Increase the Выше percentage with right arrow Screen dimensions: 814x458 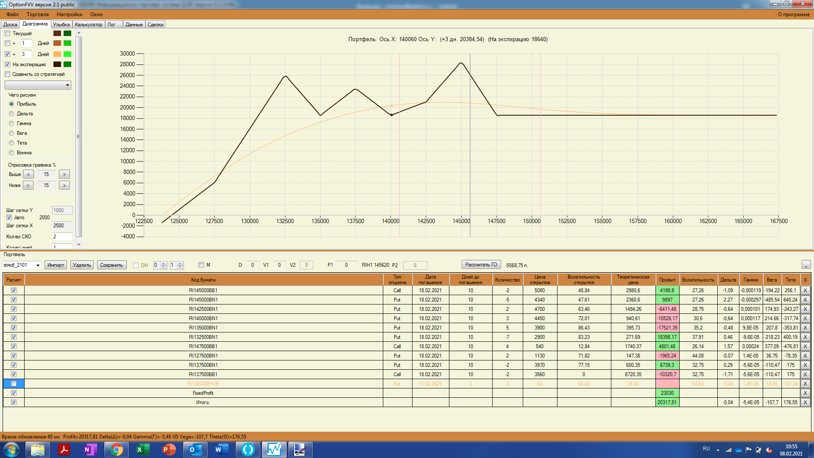pos(64,174)
